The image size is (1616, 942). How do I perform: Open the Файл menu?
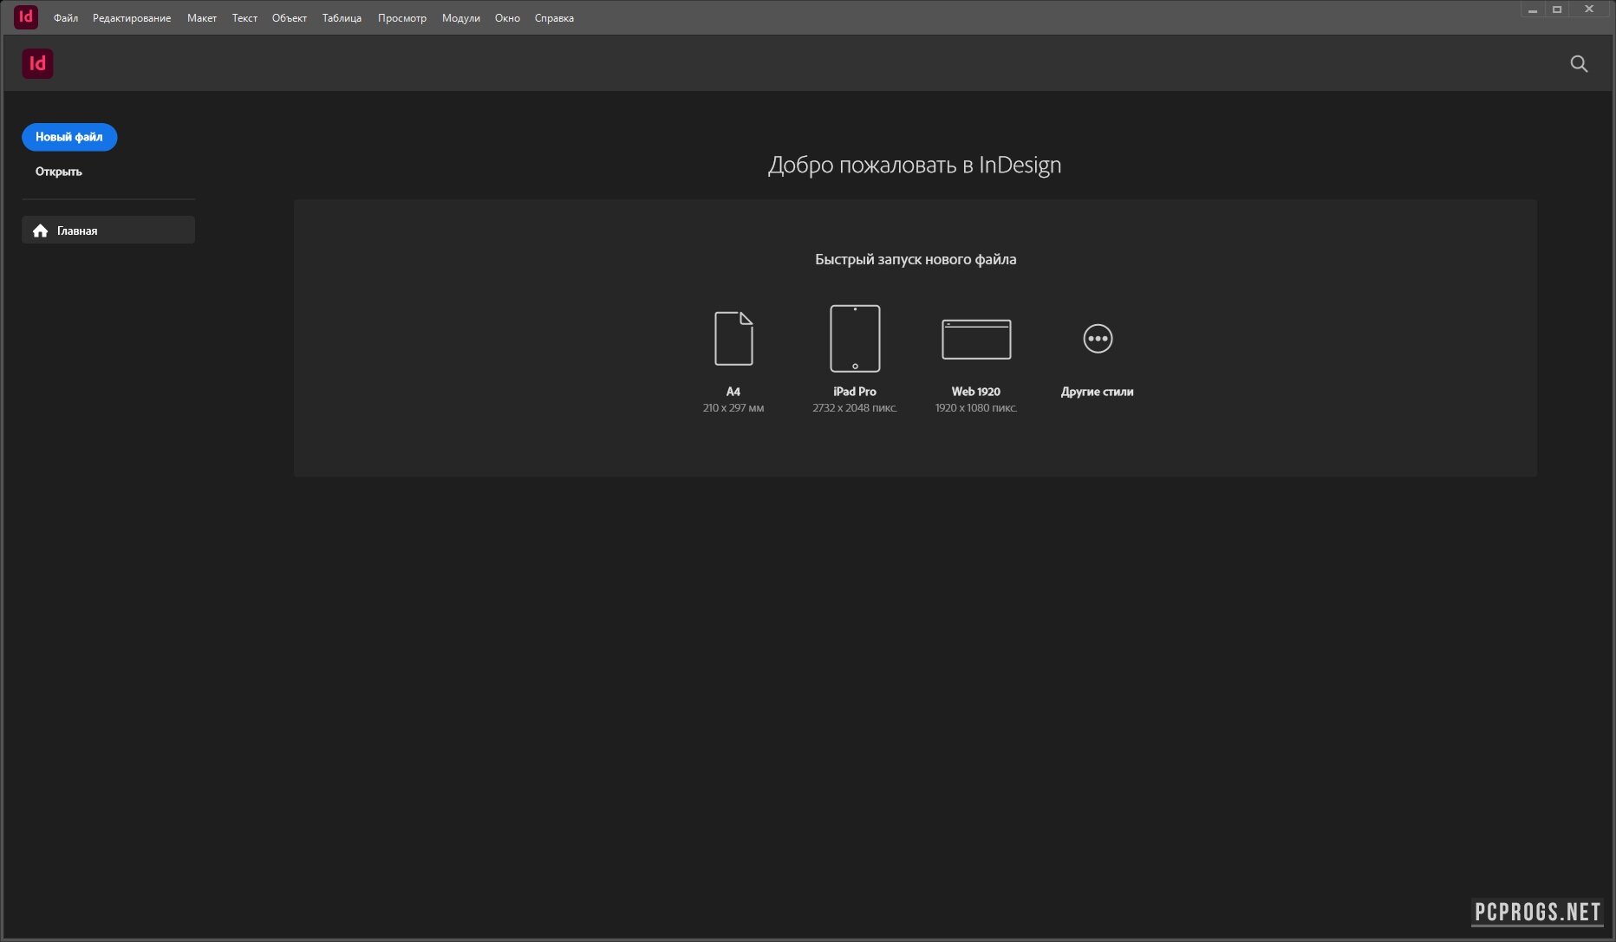66,18
